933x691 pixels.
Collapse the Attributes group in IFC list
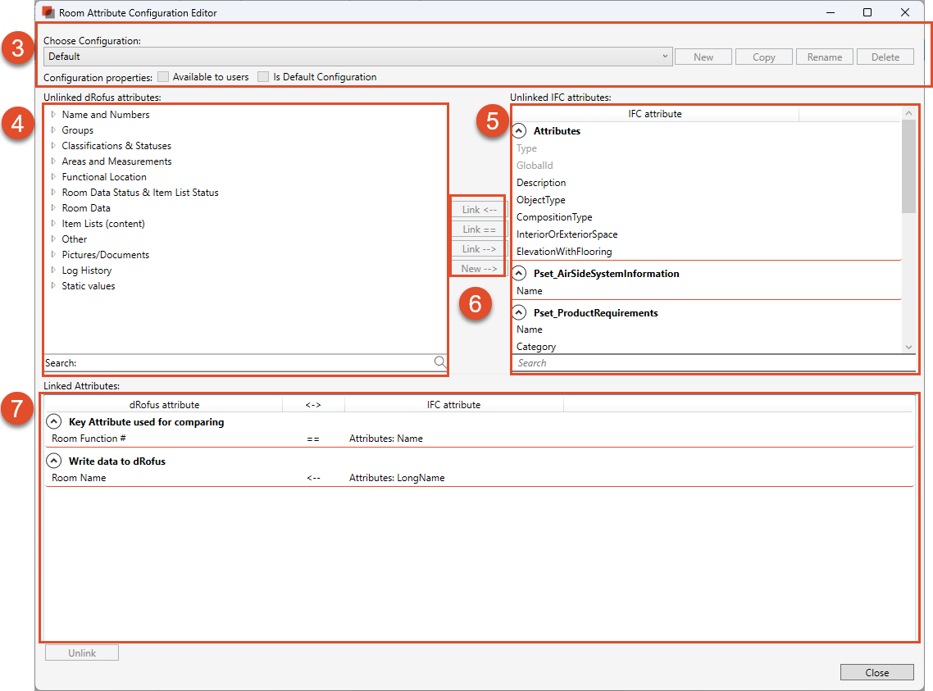click(x=519, y=131)
